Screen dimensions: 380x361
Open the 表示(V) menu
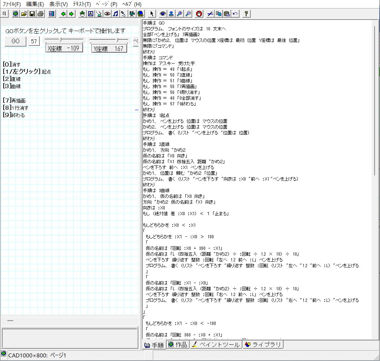pyautogui.click(x=59, y=4)
